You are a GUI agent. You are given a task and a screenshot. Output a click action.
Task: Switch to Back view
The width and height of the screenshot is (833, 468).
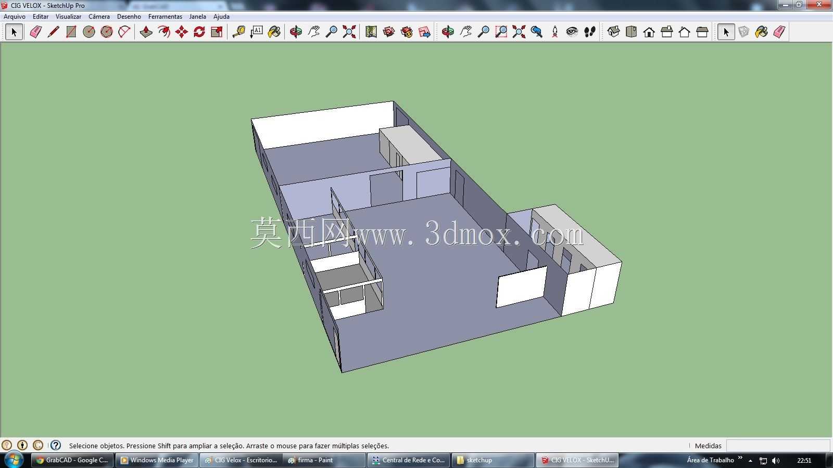click(x=684, y=32)
